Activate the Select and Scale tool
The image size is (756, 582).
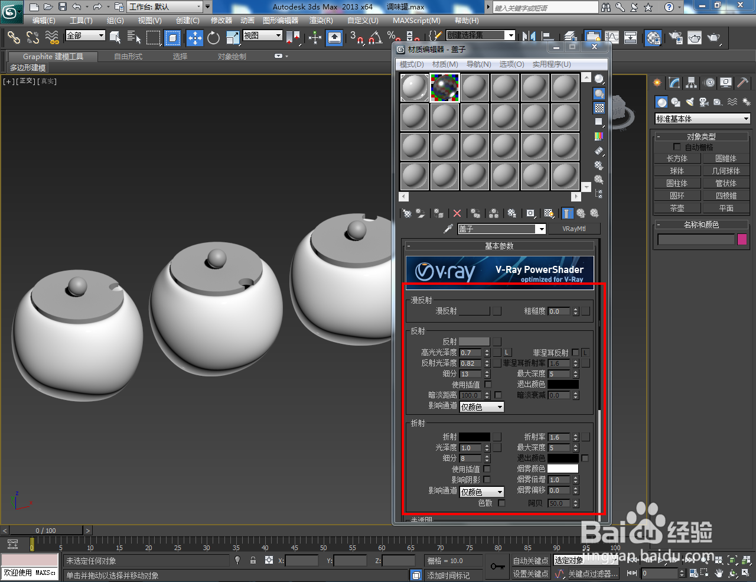(x=233, y=38)
